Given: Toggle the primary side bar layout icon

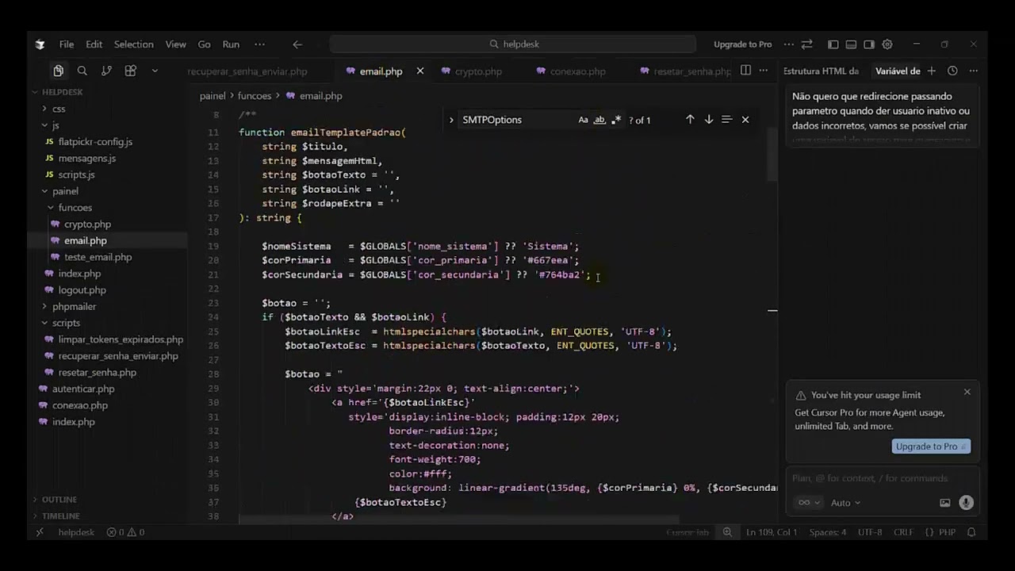Looking at the screenshot, I should click(833, 44).
